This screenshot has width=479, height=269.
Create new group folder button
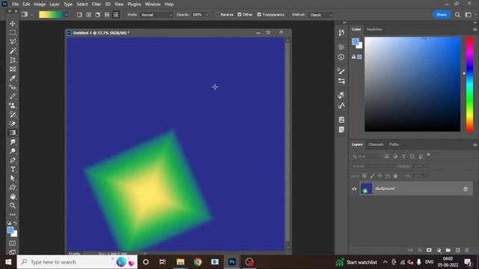click(x=448, y=250)
